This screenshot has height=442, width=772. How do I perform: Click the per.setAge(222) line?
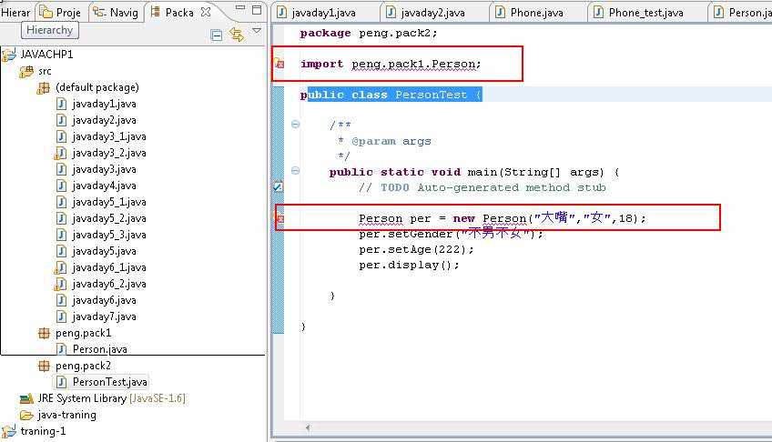pyautogui.click(x=416, y=249)
